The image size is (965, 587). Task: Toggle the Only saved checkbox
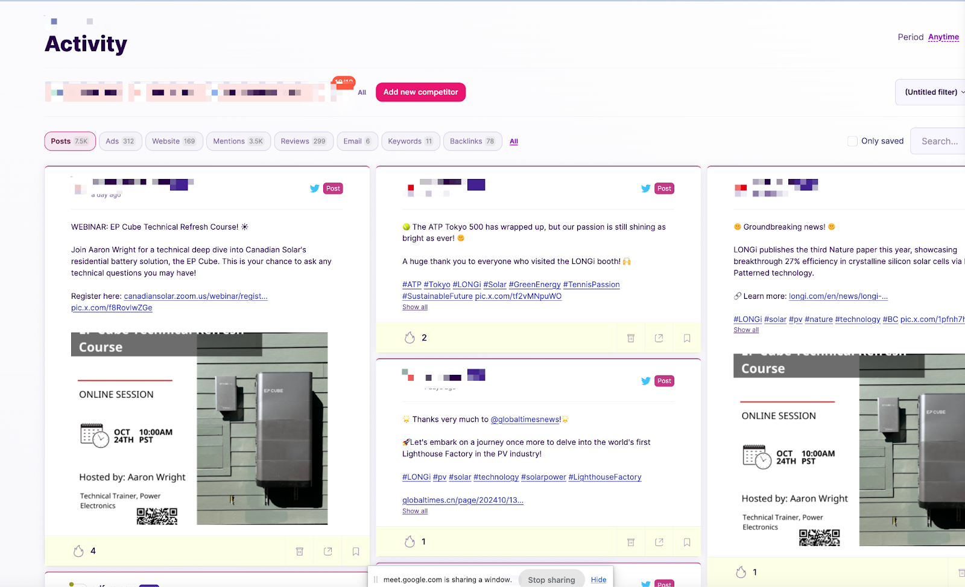point(852,141)
